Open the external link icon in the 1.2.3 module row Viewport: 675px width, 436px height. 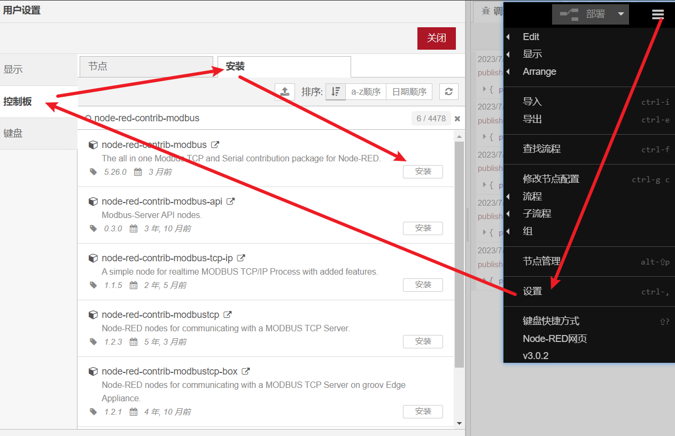[x=228, y=315]
